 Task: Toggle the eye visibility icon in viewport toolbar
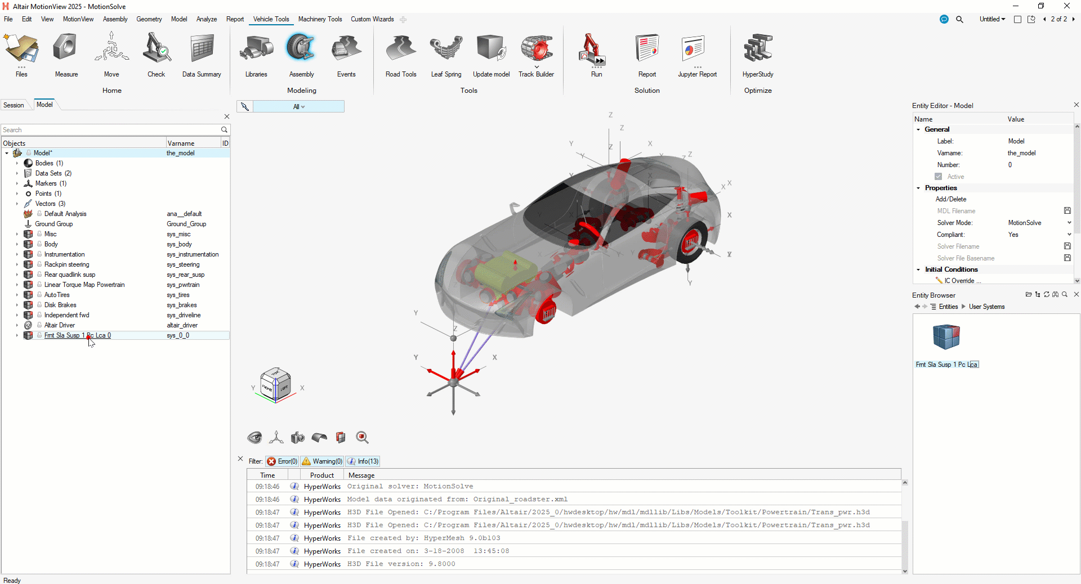pos(254,437)
